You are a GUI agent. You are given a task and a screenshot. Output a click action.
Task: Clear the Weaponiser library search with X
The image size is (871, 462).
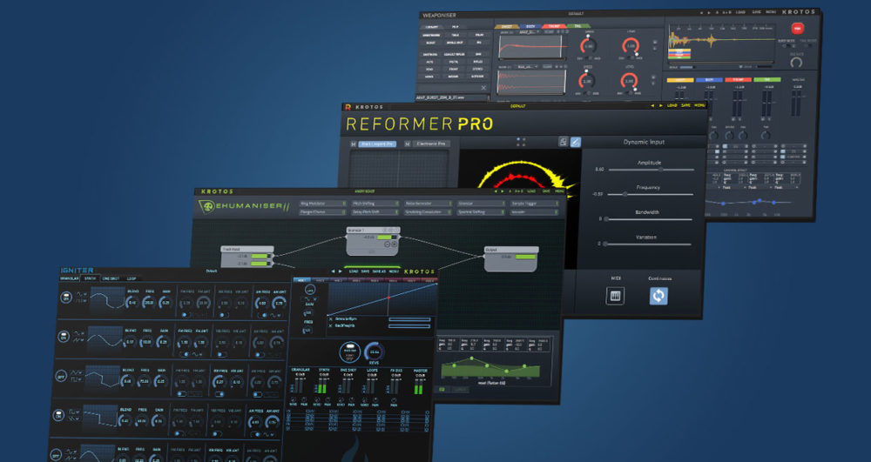pyautogui.click(x=483, y=88)
